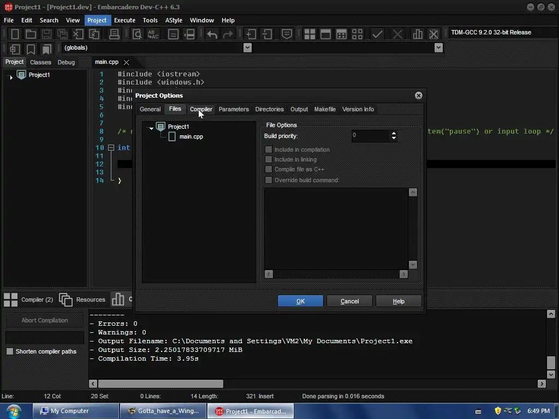
Task: Open the (globals) scope dropdown
Action: 247,48
